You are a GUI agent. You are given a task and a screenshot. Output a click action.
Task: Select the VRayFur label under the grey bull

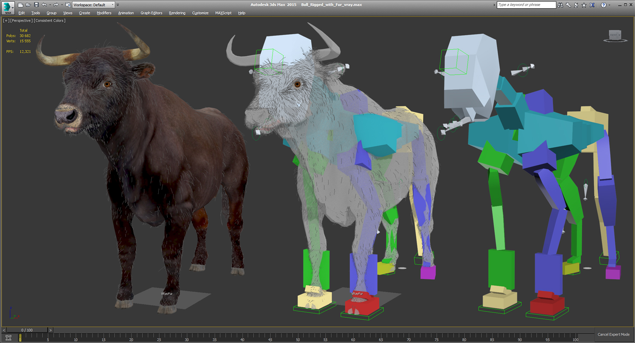[357, 294]
